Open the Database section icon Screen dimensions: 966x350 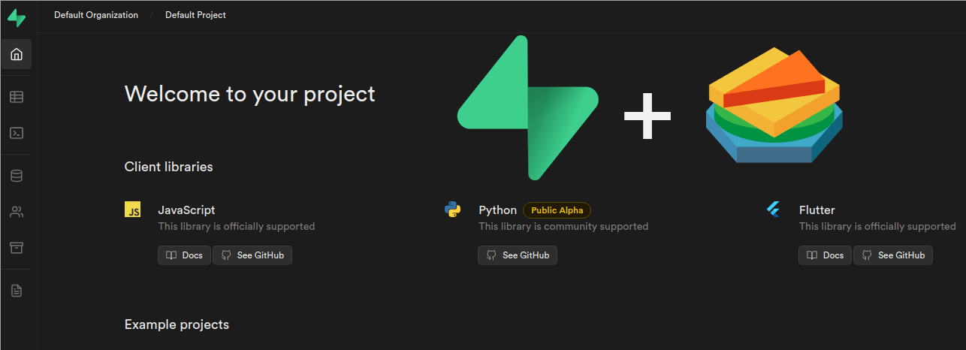(x=17, y=176)
